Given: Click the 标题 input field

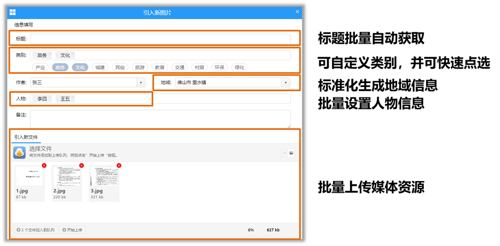Looking at the screenshot, I should [x=160, y=39].
